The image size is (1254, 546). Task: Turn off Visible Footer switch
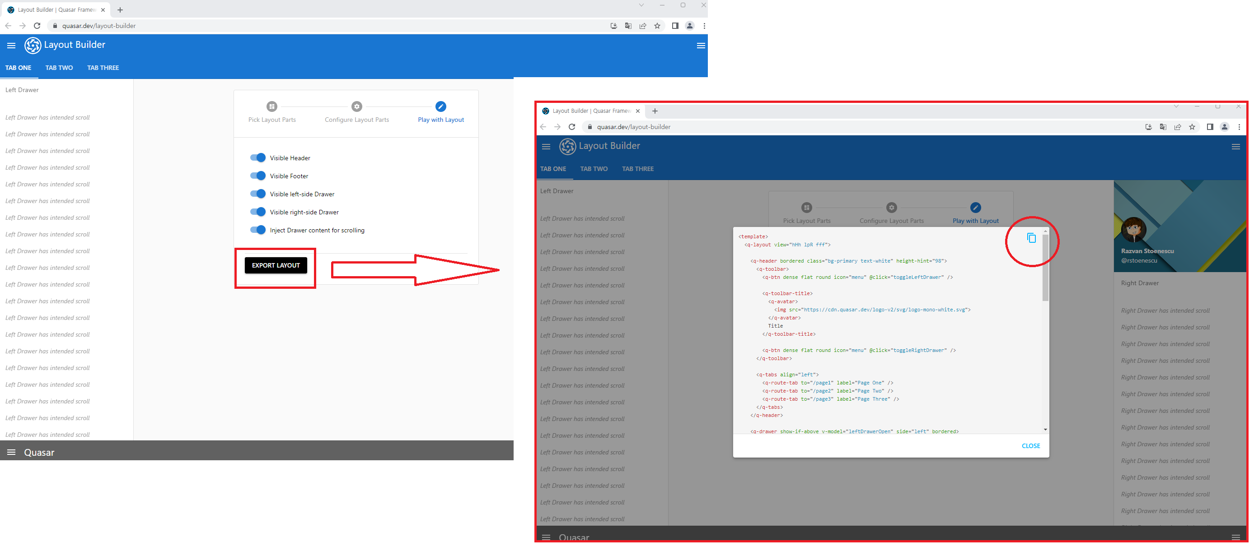[257, 176]
